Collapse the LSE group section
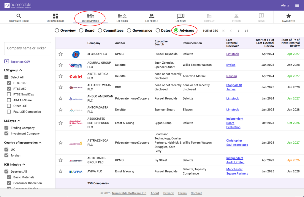 pyautogui.click(x=21, y=70)
